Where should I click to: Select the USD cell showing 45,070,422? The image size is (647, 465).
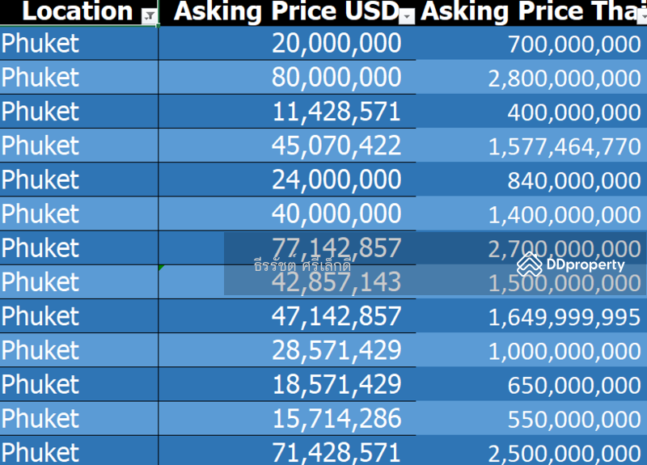click(336, 146)
